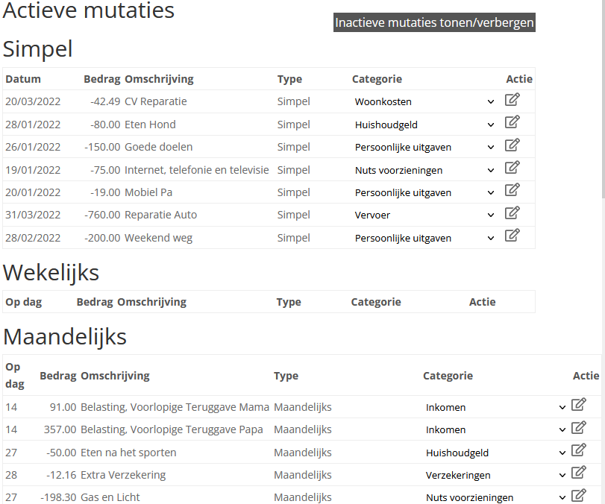Expand Huishoudgeld dropdown for Eten Hond
Image resolution: width=605 pixels, height=504 pixels.
coord(424,125)
